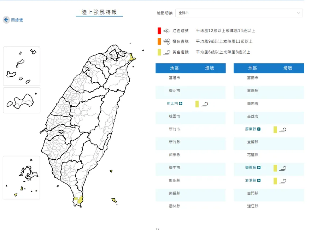Click the orange signal wind icon in legend

pyautogui.click(x=167, y=41)
